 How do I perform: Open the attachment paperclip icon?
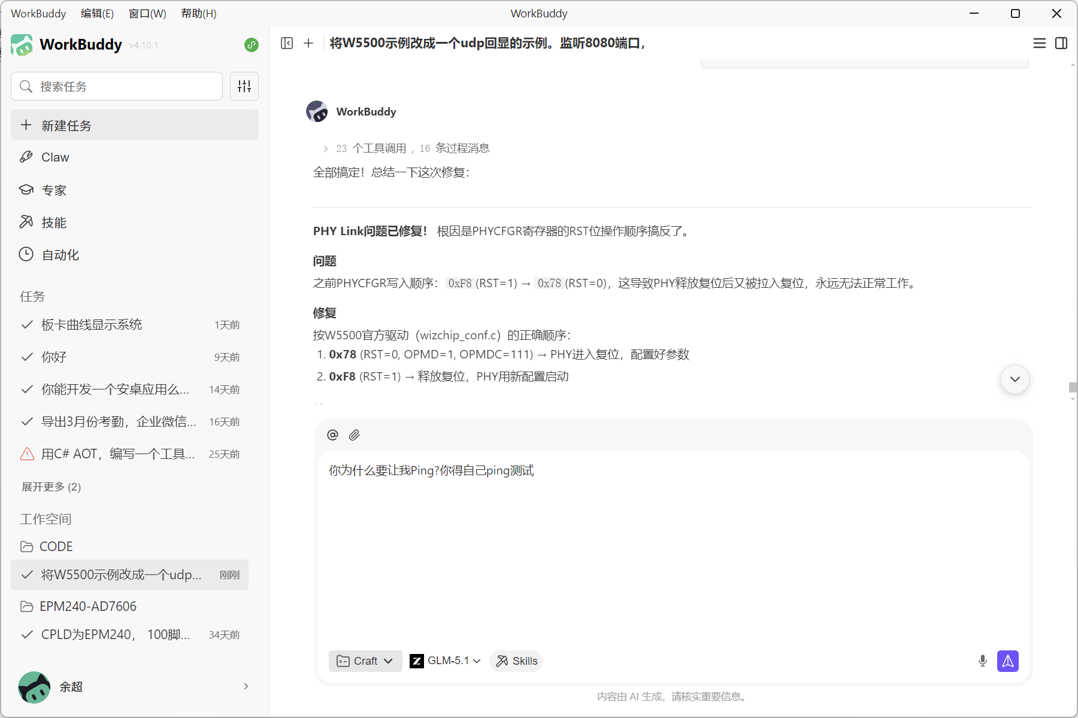point(354,435)
